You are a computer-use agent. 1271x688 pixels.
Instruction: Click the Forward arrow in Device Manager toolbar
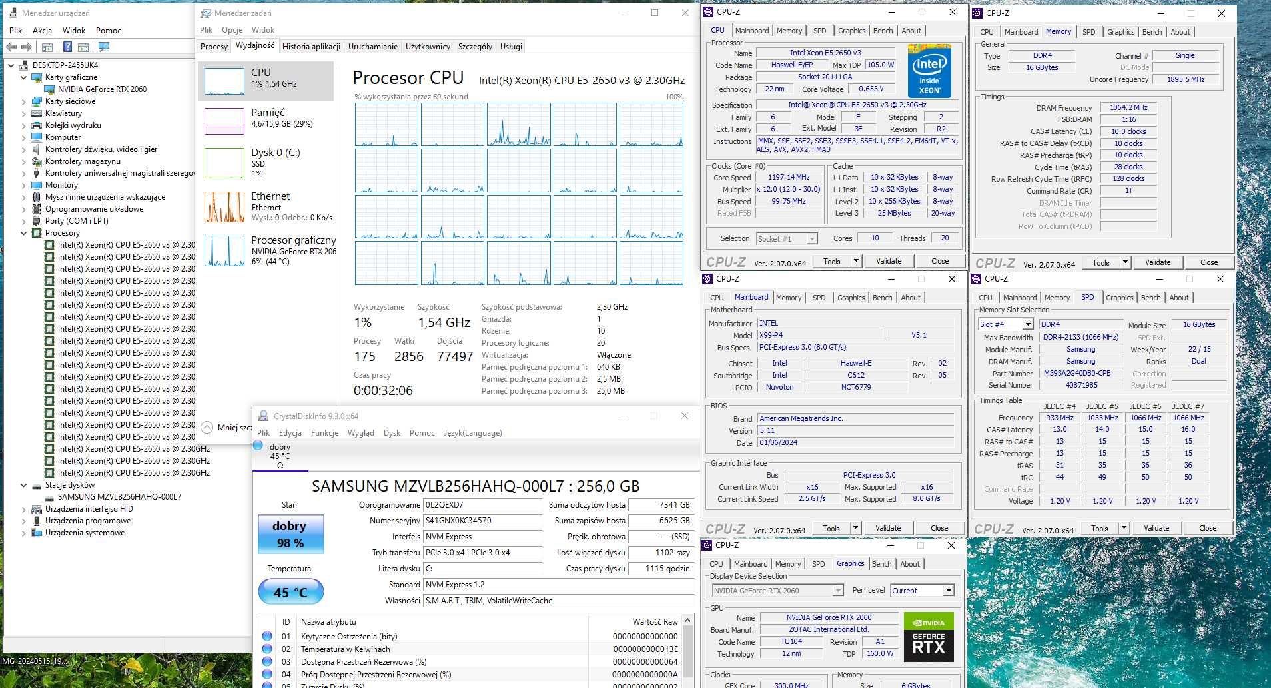pos(27,47)
